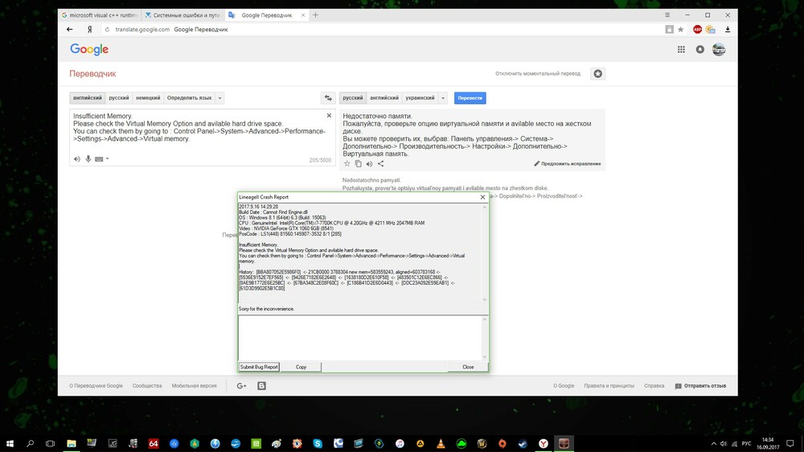
Task: Select русский as target language
Action: (x=353, y=98)
